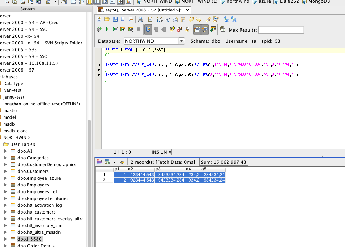
Task: Expand the dbo.htt_customers table node
Action: pos(6,212)
